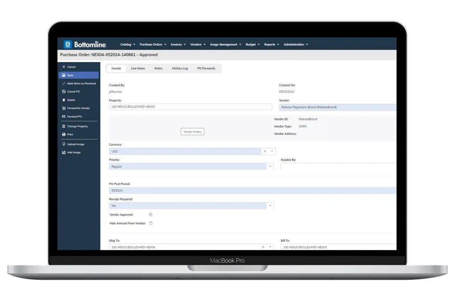The width and height of the screenshot is (455, 289).
Task: Expand the Receipt Required dropdown
Action: tap(270, 206)
